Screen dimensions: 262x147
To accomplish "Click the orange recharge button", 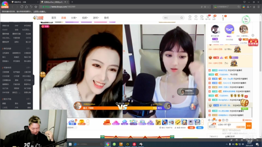I will click(x=191, y=128).
